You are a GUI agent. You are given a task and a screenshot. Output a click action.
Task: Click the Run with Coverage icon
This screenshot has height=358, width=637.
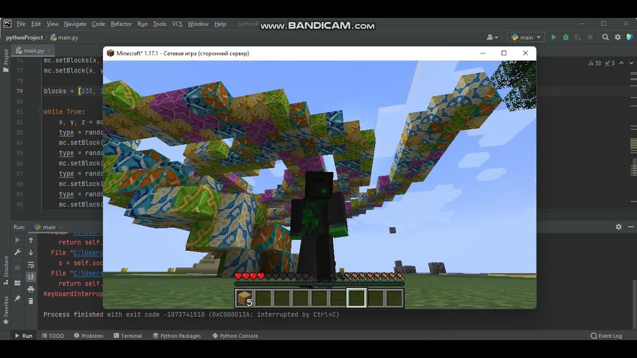(578, 37)
